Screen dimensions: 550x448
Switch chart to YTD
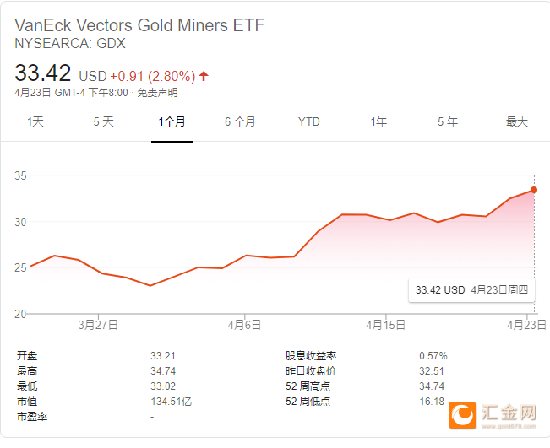point(309,121)
